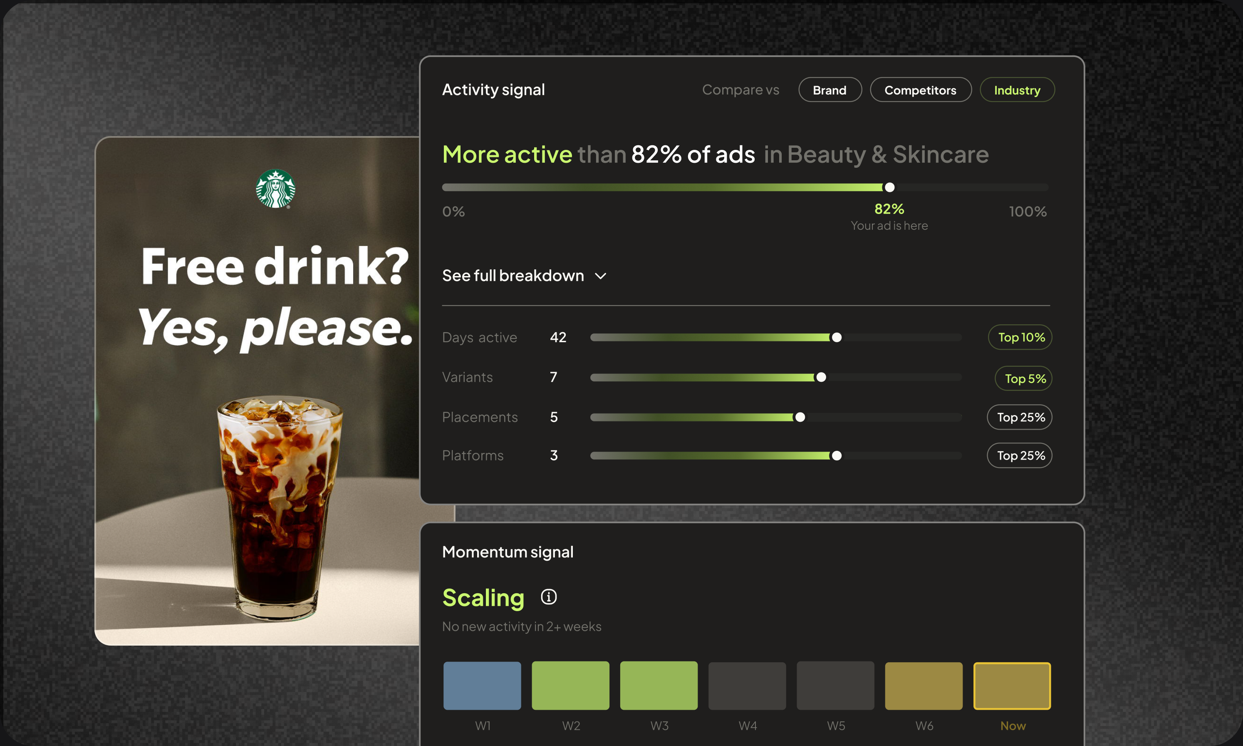Click the Starbucks logo on the ad

pos(275,189)
